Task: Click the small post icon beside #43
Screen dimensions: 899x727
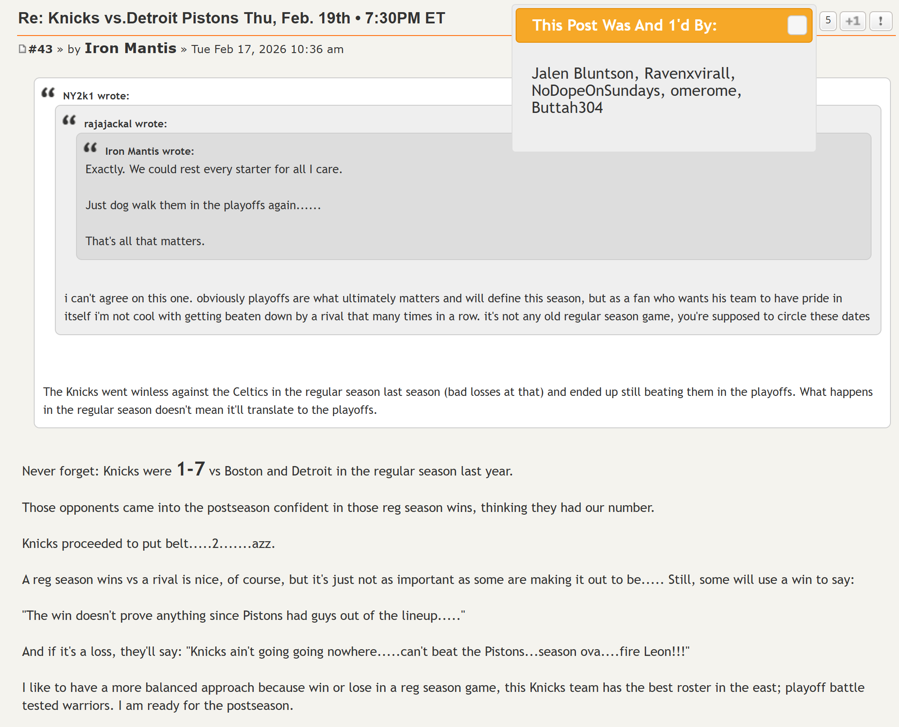Action: pyautogui.click(x=22, y=49)
